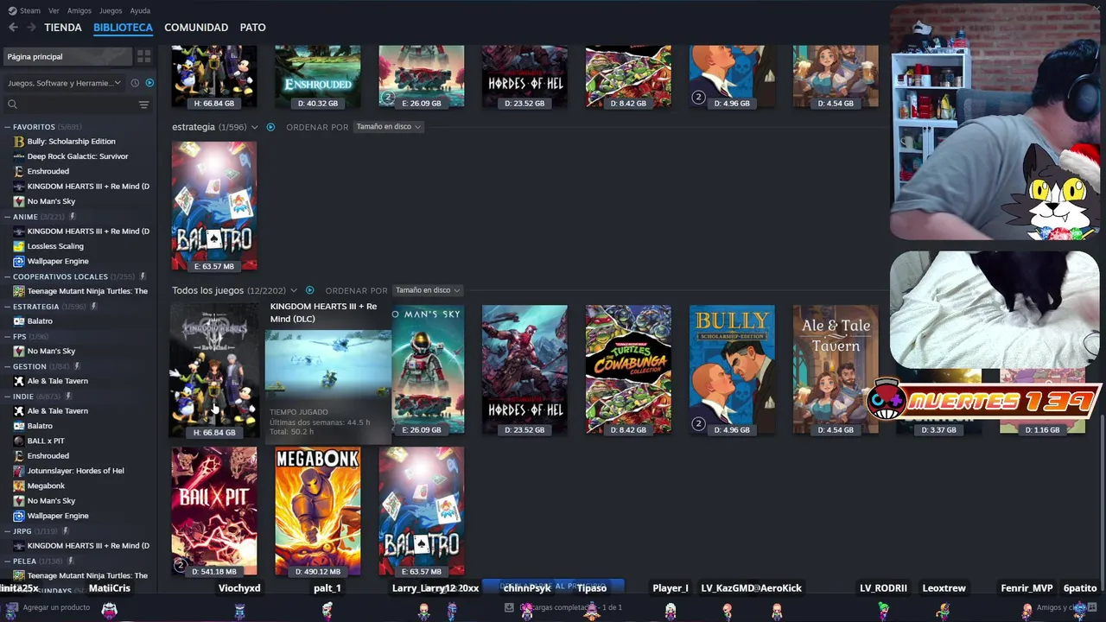Open Tamaño en disco sort for Todos los juegos
Viewport: 1106px width, 622px height.
(427, 290)
